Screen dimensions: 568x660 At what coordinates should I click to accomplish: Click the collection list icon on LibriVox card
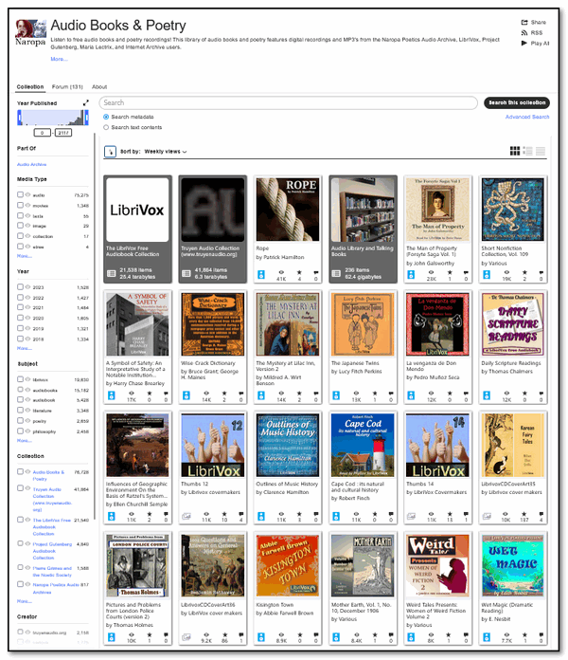(x=111, y=274)
